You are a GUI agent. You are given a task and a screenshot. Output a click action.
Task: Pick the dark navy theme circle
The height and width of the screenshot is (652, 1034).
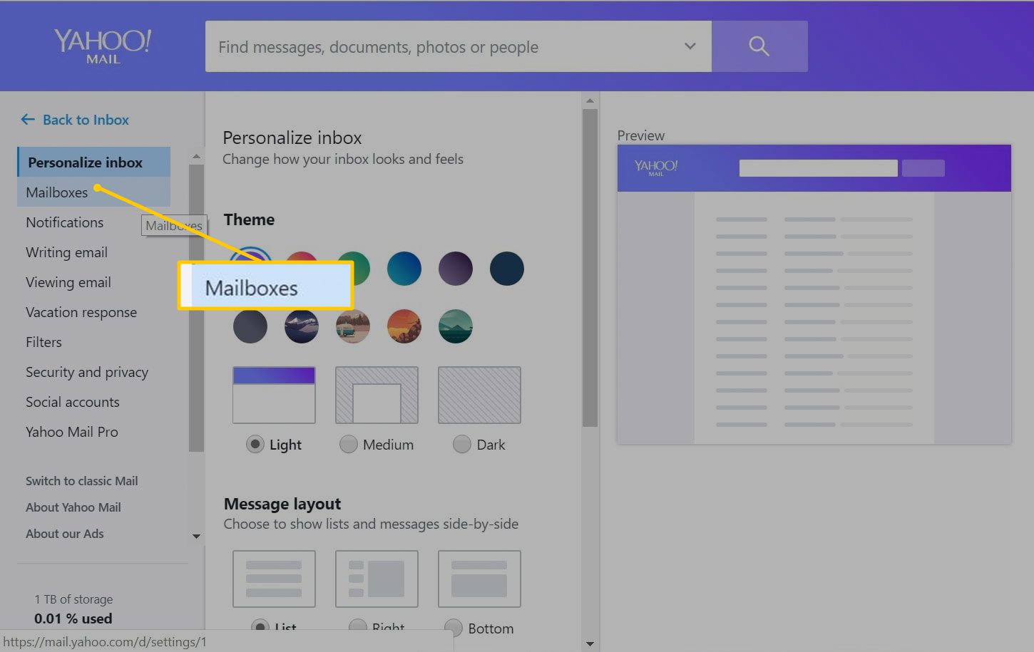(507, 269)
